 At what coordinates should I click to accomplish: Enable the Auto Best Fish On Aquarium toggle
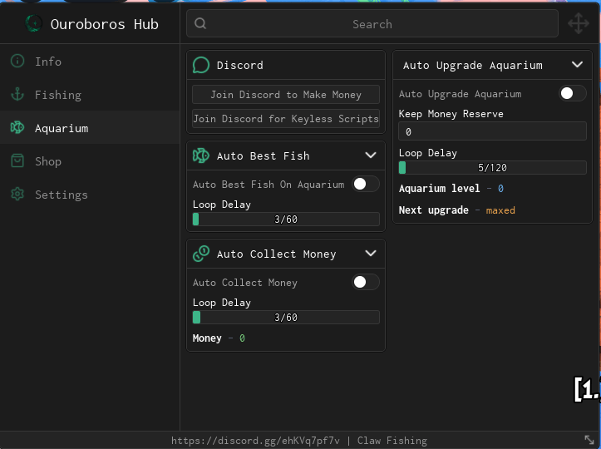(x=366, y=184)
